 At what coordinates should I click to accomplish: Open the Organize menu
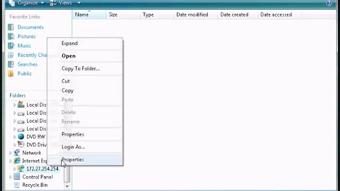tap(28, 3)
